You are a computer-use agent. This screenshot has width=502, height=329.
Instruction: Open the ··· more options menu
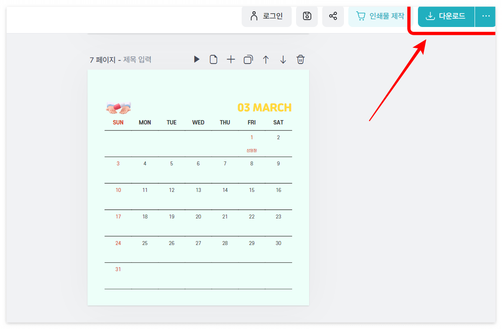coord(485,17)
